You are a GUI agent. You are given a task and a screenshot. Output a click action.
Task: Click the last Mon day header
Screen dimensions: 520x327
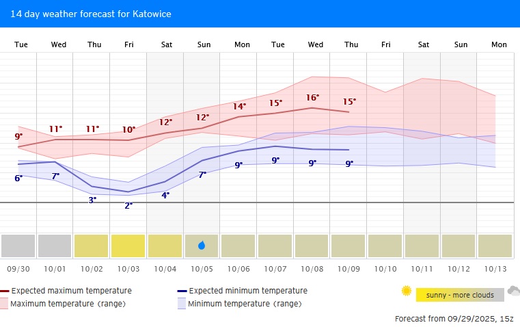click(499, 44)
